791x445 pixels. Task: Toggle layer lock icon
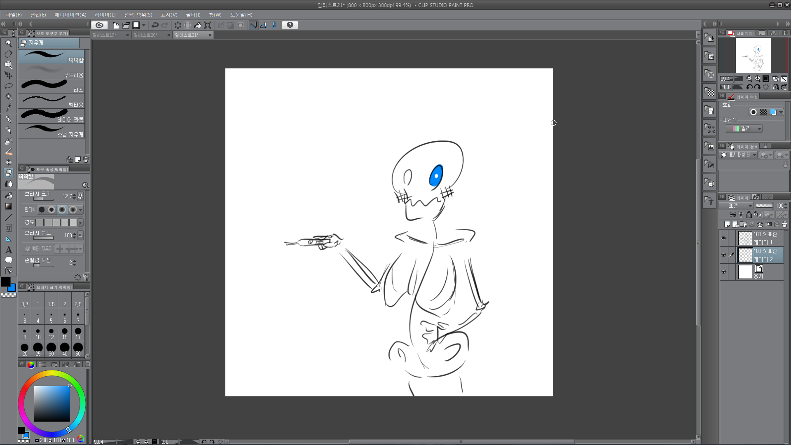tap(749, 215)
